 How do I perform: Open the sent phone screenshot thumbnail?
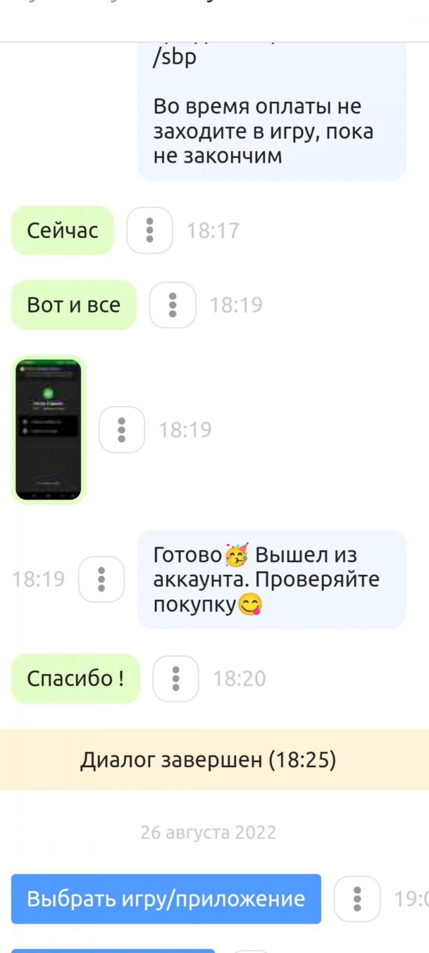point(48,429)
